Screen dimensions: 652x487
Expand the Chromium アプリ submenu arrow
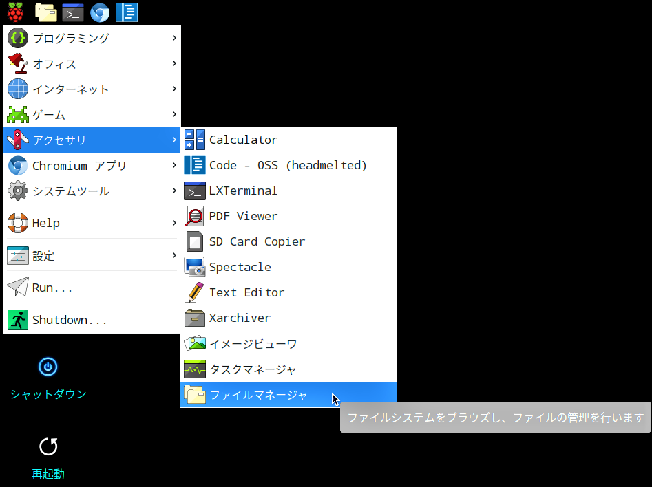[174, 165]
